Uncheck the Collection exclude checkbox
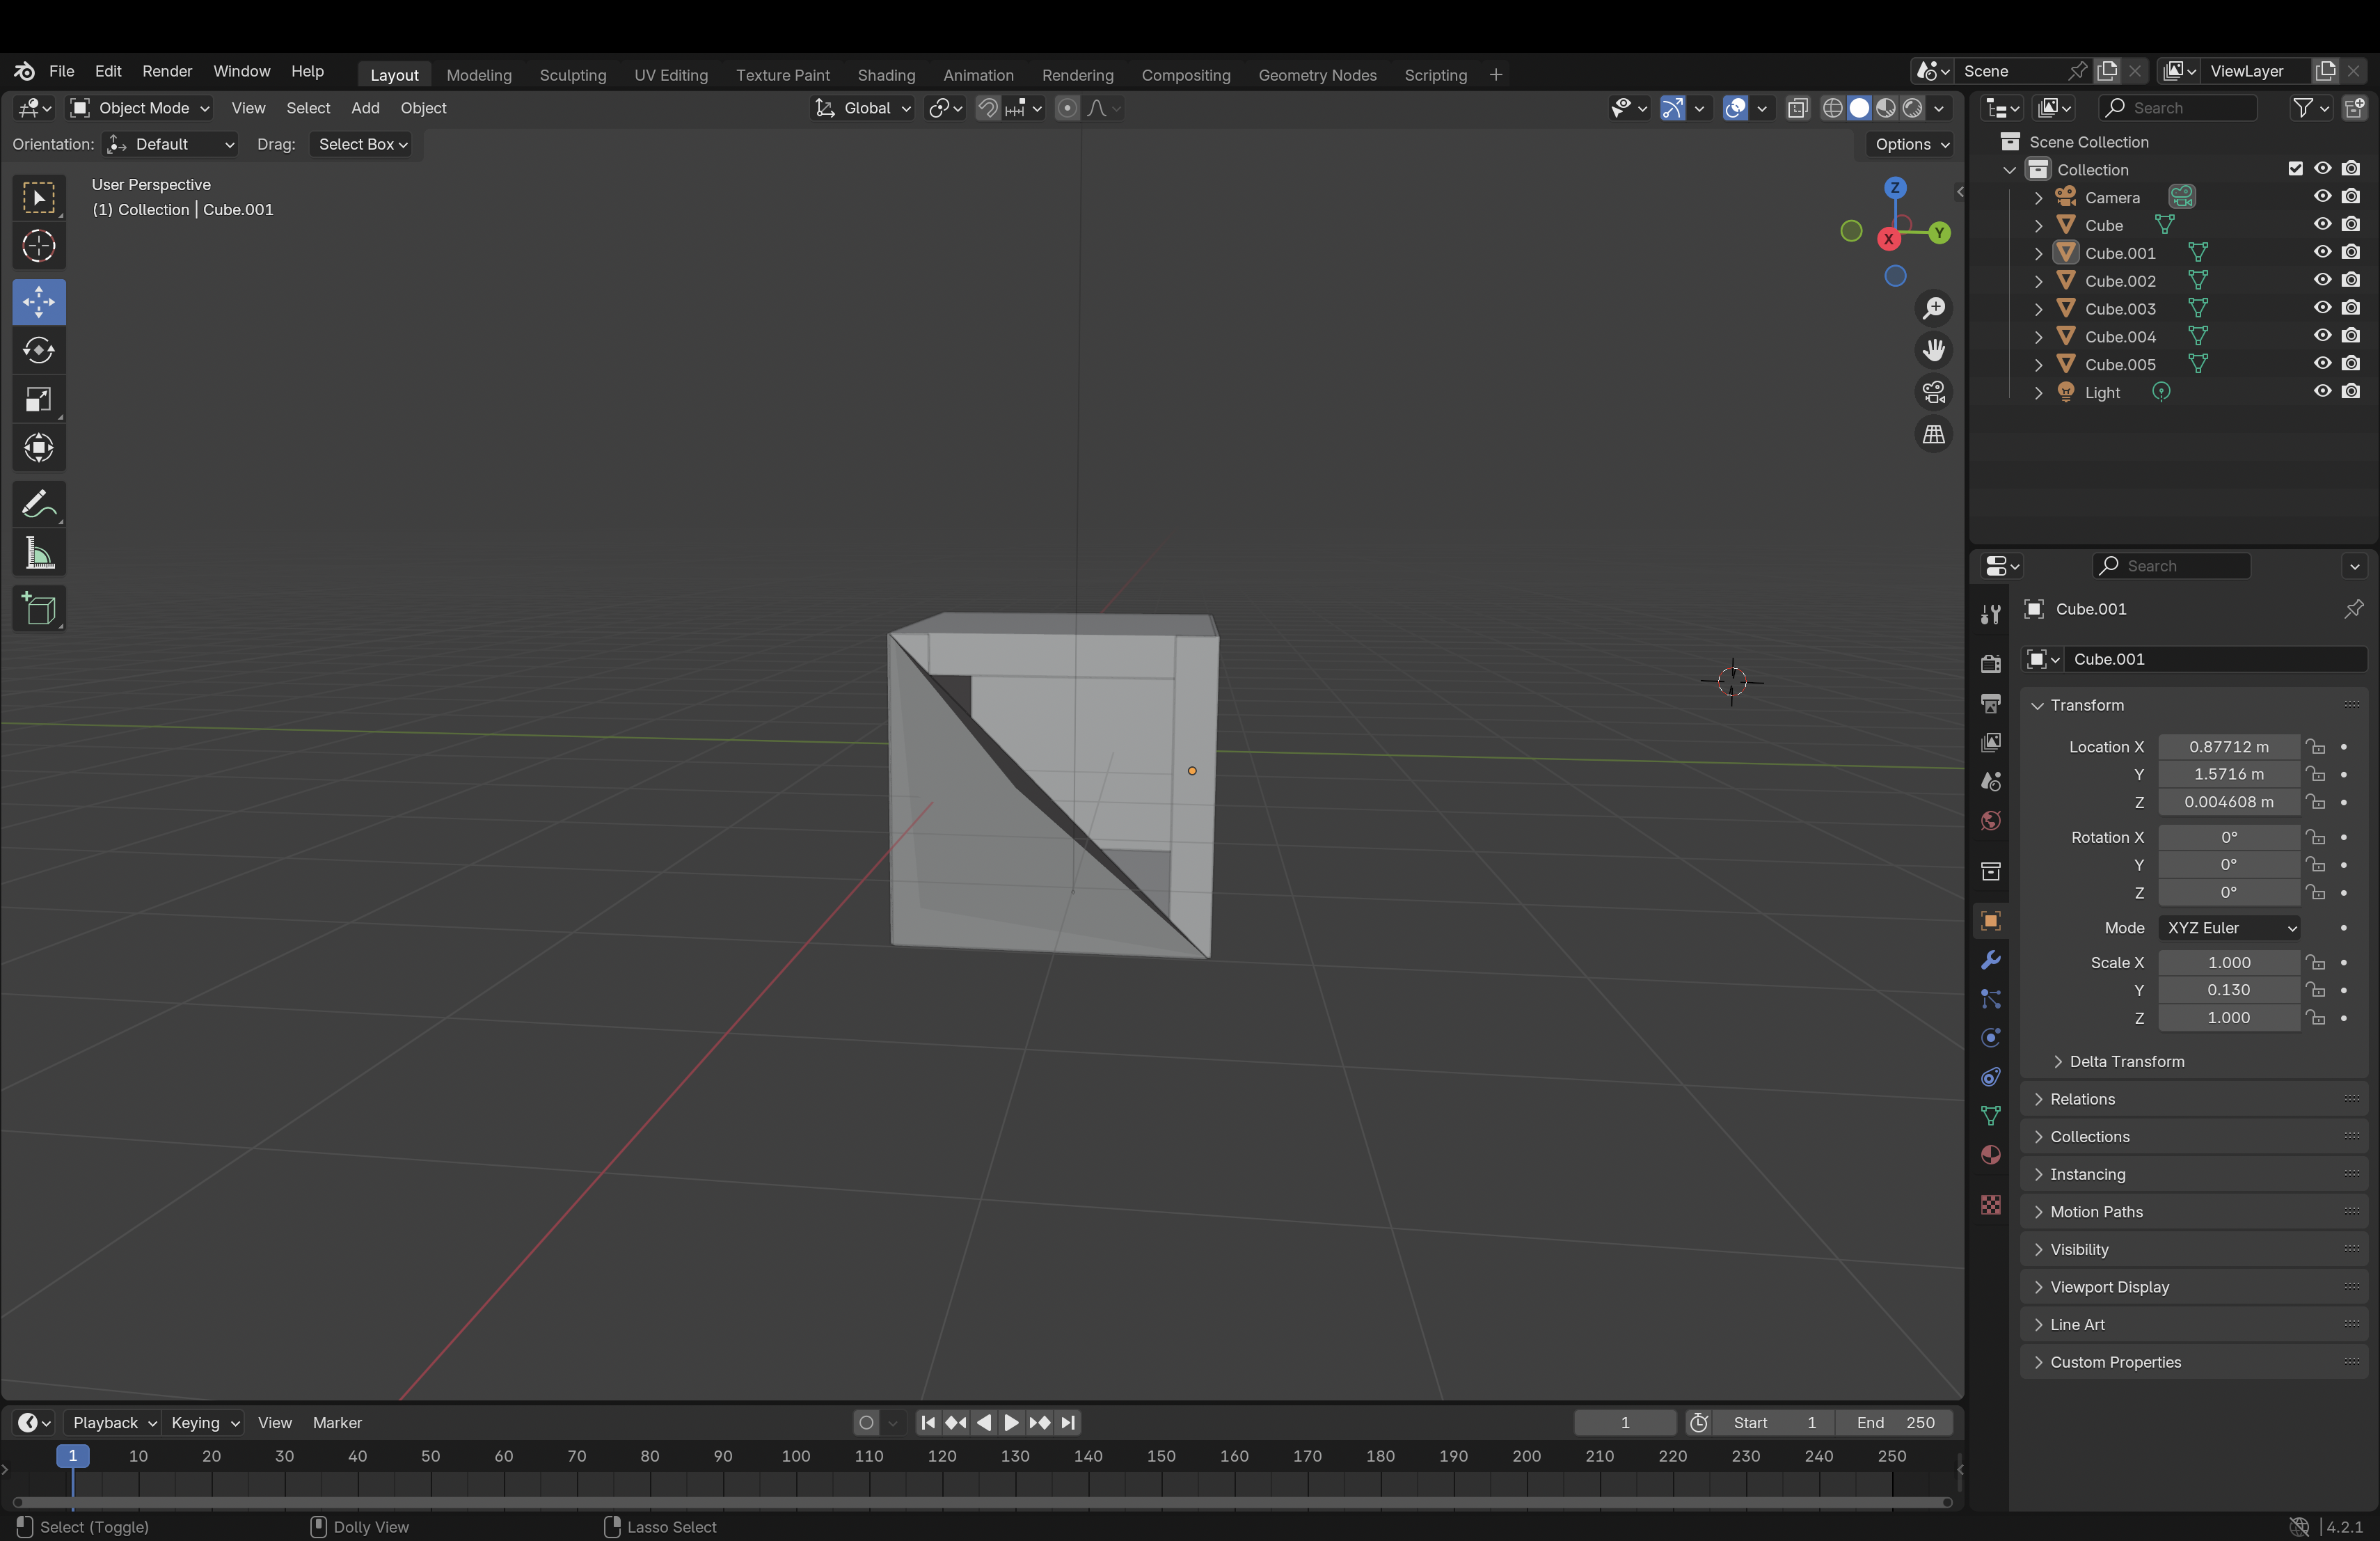 coord(2295,169)
